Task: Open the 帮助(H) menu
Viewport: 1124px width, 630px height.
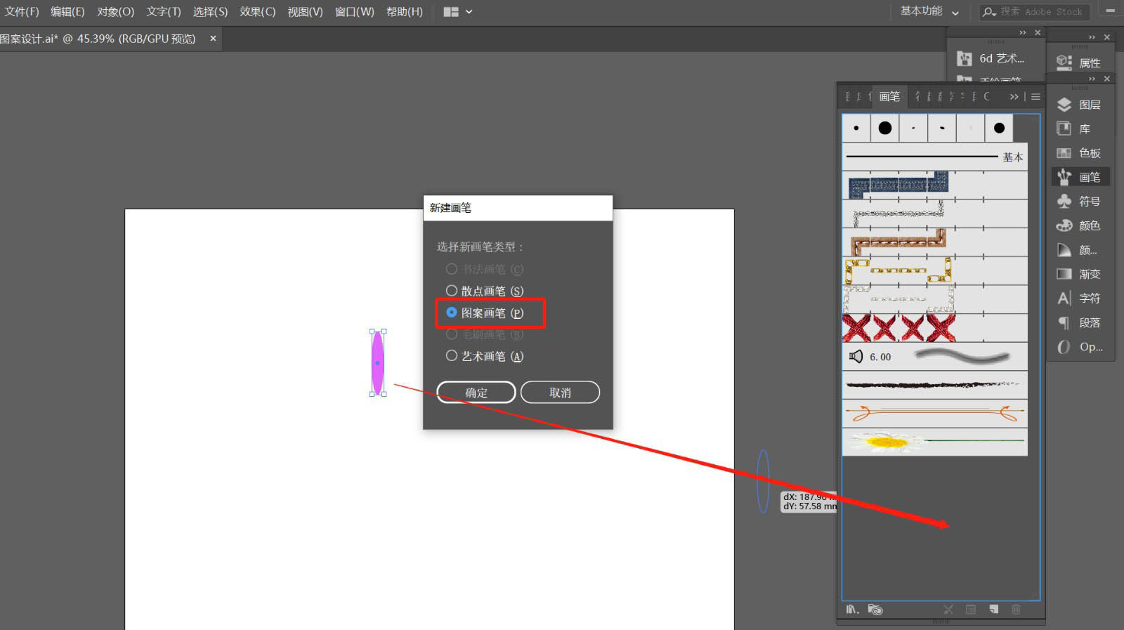Action: click(x=404, y=12)
